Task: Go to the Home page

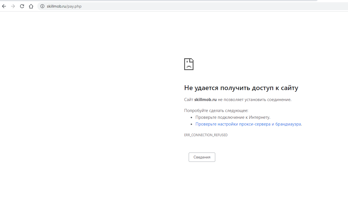Action: pos(31,6)
